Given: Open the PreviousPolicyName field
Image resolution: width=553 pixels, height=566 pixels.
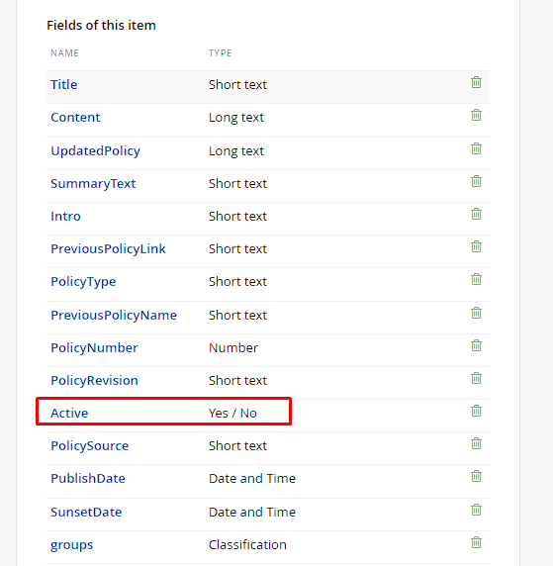Looking at the screenshot, I should (114, 315).
